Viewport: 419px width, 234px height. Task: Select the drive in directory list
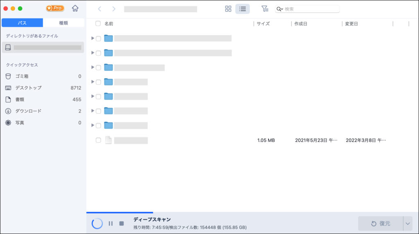tap(43, 47)
